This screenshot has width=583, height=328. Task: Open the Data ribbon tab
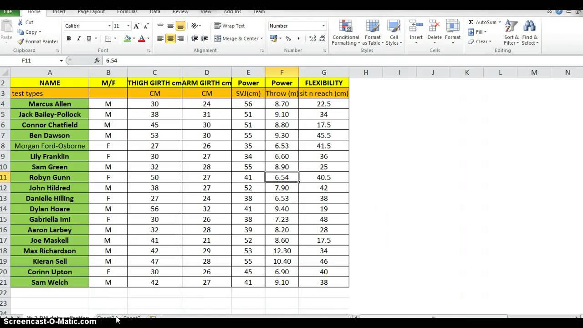click(155, 11)
